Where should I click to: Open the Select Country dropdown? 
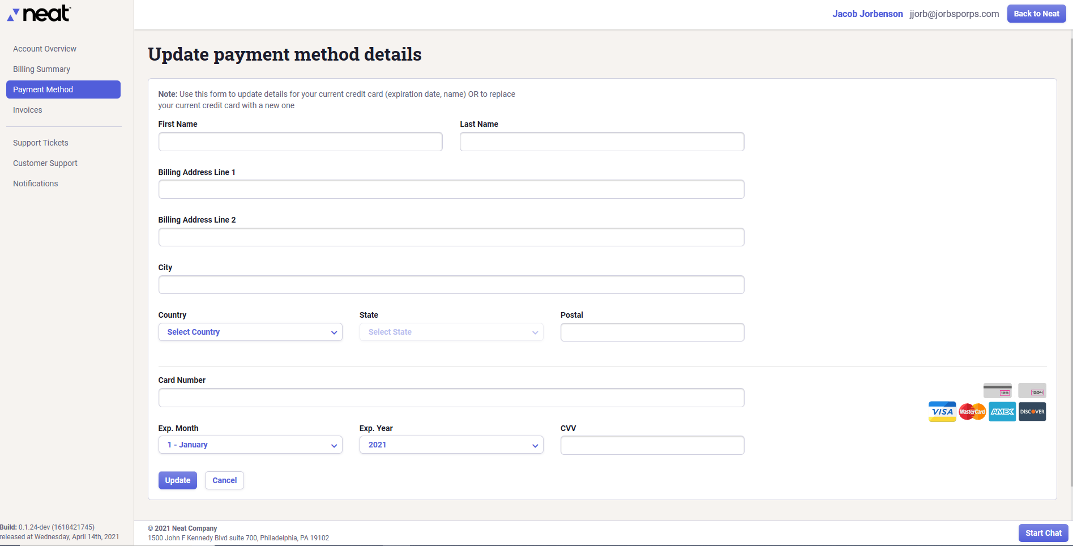tap(250, 332)
